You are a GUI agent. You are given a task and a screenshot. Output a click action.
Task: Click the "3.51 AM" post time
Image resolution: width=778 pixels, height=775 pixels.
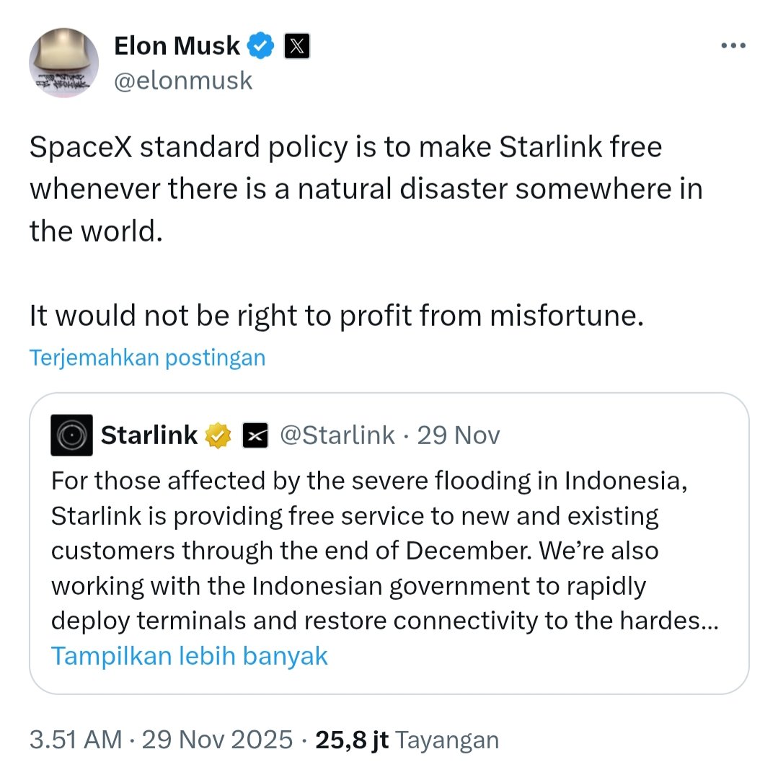coord(75,740)
